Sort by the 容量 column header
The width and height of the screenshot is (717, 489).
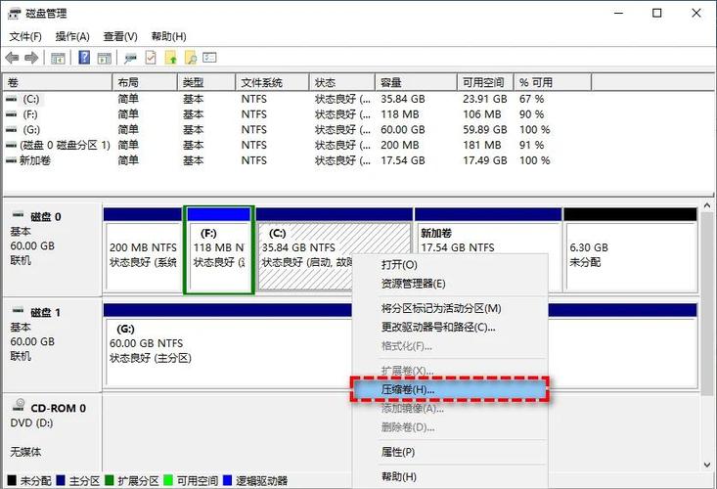(391, 83)
